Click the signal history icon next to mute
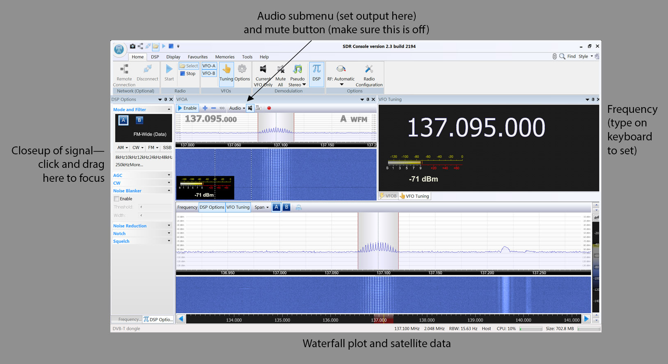 coord(259,108)
